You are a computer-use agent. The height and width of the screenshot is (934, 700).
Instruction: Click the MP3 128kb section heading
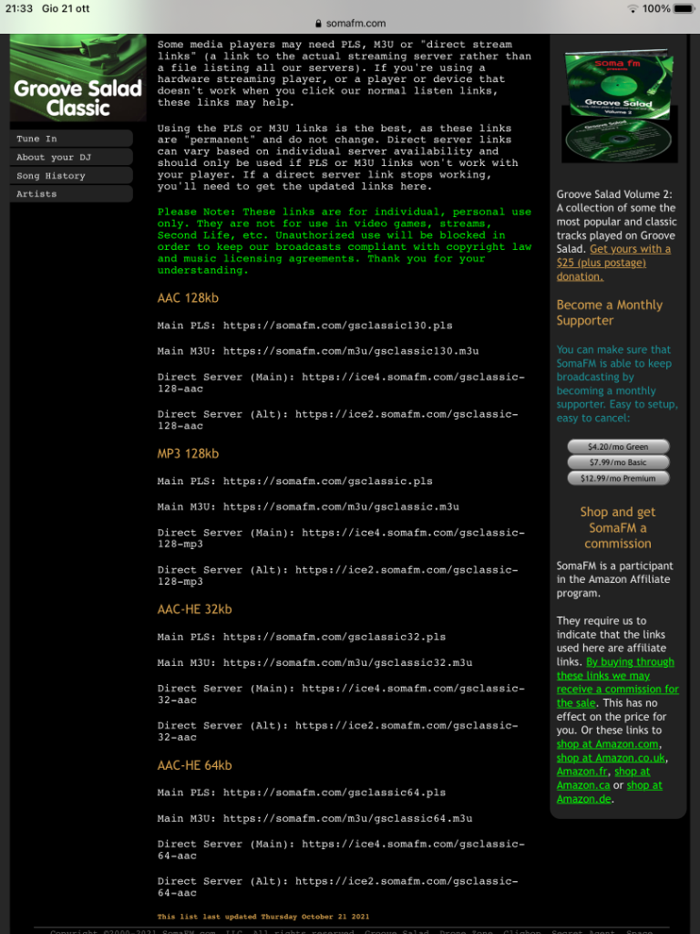tap(188, 453)
